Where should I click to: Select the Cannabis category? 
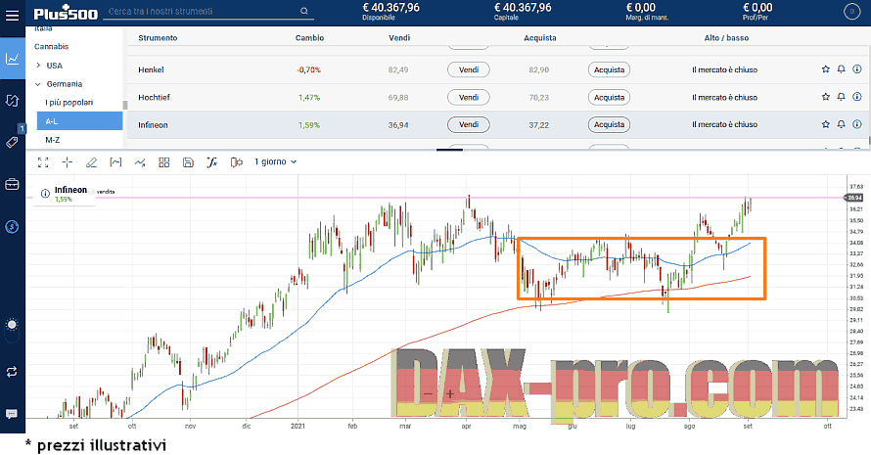[x=52, y=47]
